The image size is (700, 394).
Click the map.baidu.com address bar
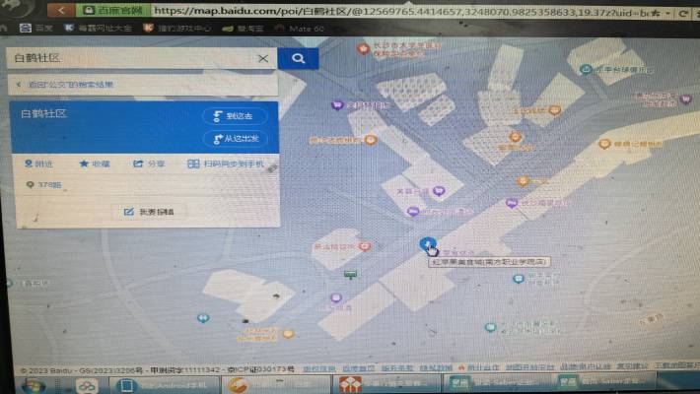400,11
